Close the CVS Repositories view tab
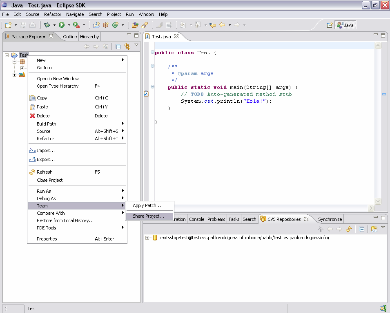 (x=306, y=219)
